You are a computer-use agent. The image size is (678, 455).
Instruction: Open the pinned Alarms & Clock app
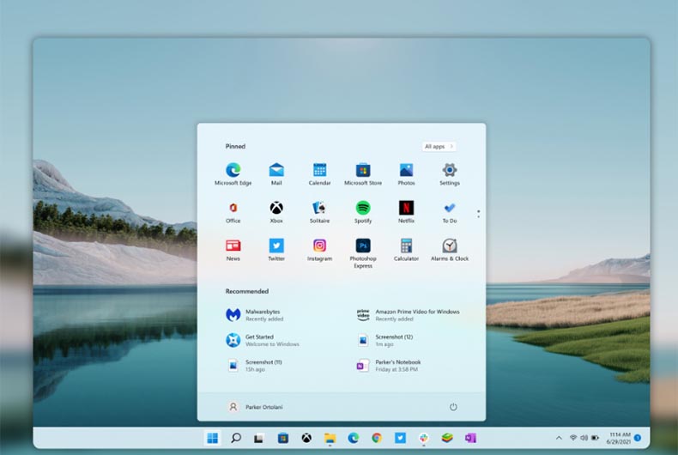tap(450, 250)
